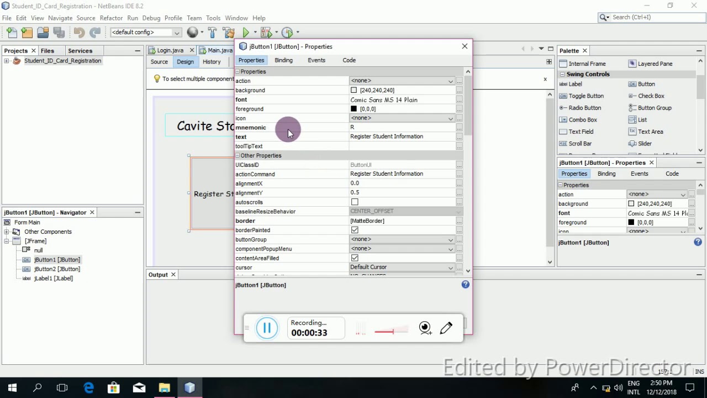
Task: Collapse the Other Properties section
Action: coord(238,156)
